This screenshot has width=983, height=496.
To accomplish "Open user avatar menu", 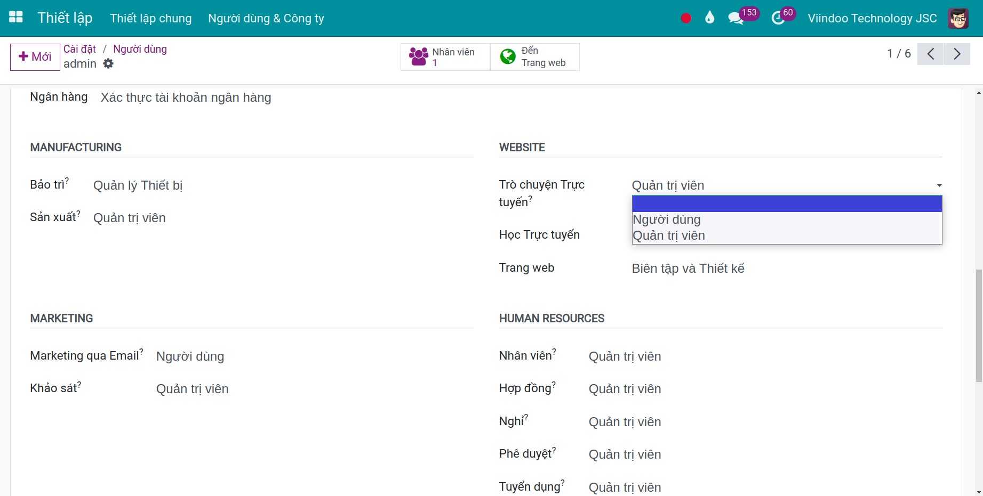I will [x=958, y=18].
